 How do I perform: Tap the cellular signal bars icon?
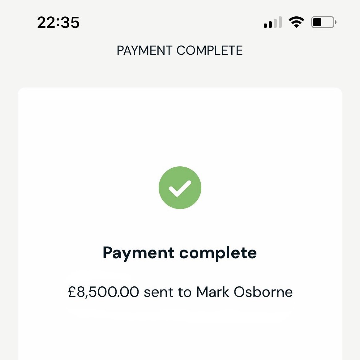pos(272,23)
